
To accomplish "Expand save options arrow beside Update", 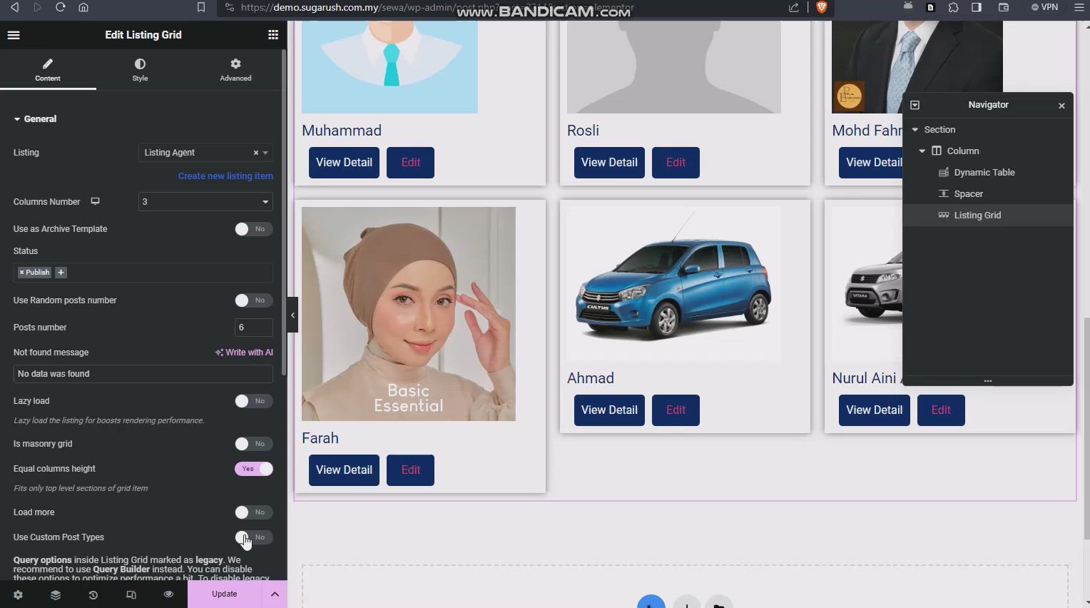I will [x=275, y=594].
